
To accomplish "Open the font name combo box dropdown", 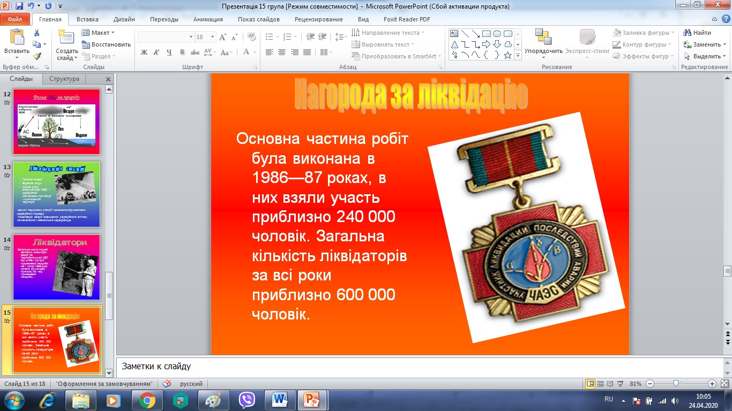I will pyautogui.click(x=191, y=37).
